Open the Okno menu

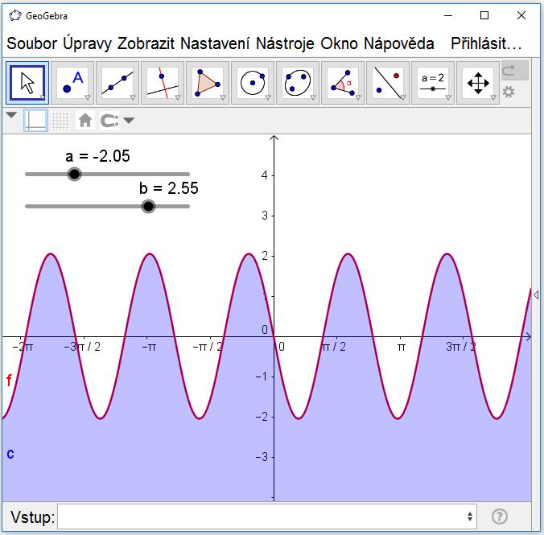pyautogui.click(x=339, y=43)
